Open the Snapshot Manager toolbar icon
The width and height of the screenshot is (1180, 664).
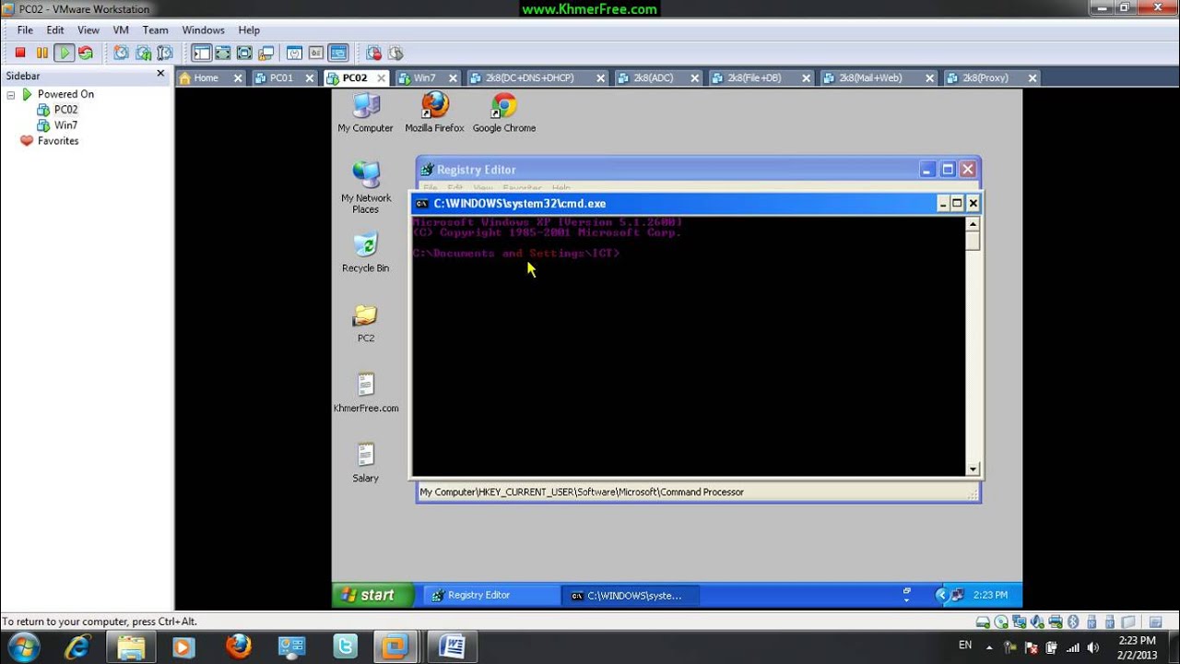click(165, 53)
